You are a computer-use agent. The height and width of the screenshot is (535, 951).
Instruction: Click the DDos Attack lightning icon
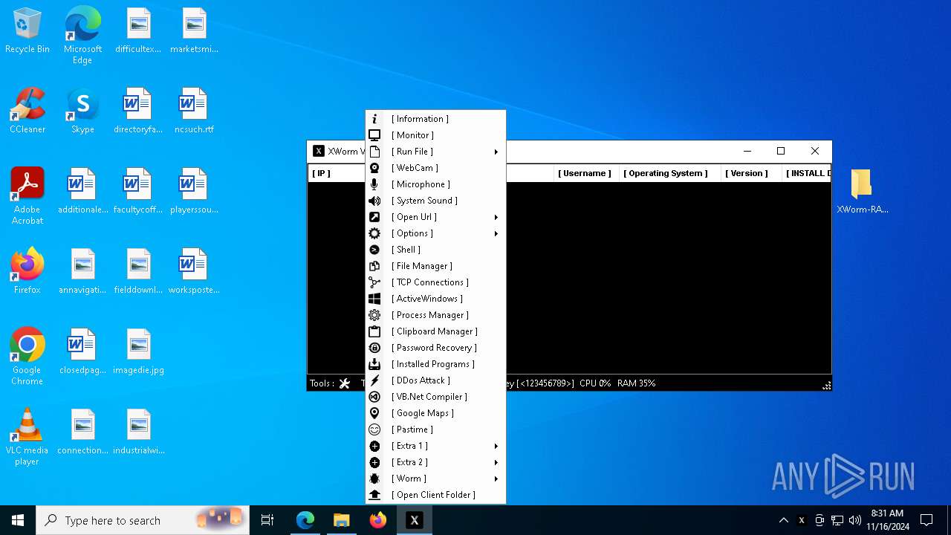(374, 380)
